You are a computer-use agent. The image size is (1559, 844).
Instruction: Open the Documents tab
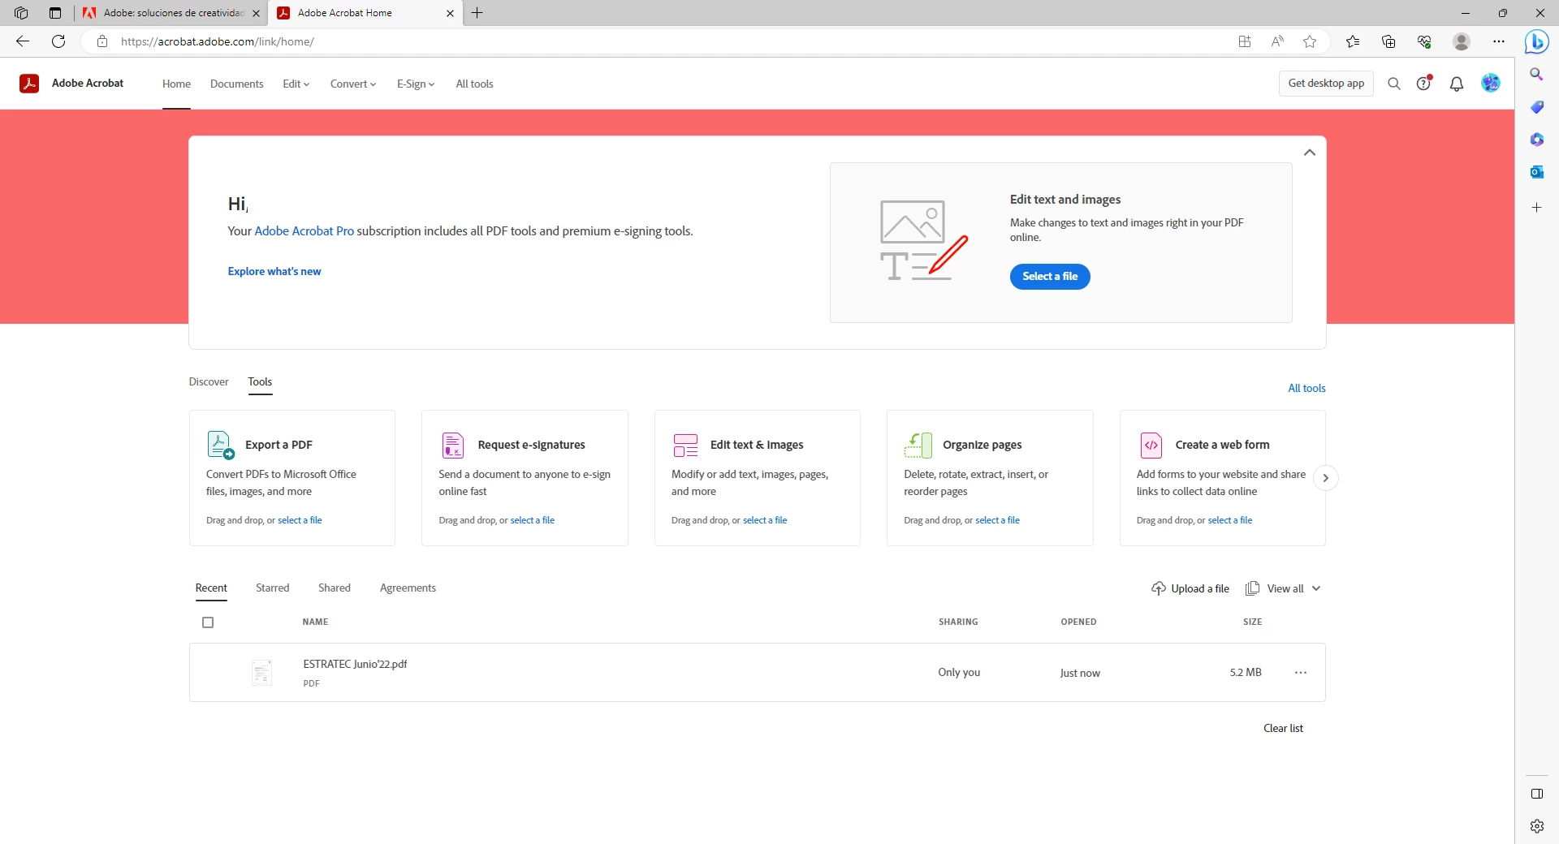pos(236,84)
